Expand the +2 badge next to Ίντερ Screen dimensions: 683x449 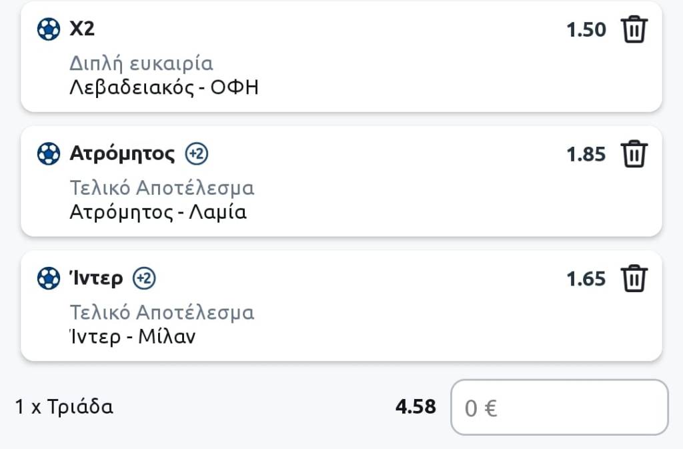144,278
